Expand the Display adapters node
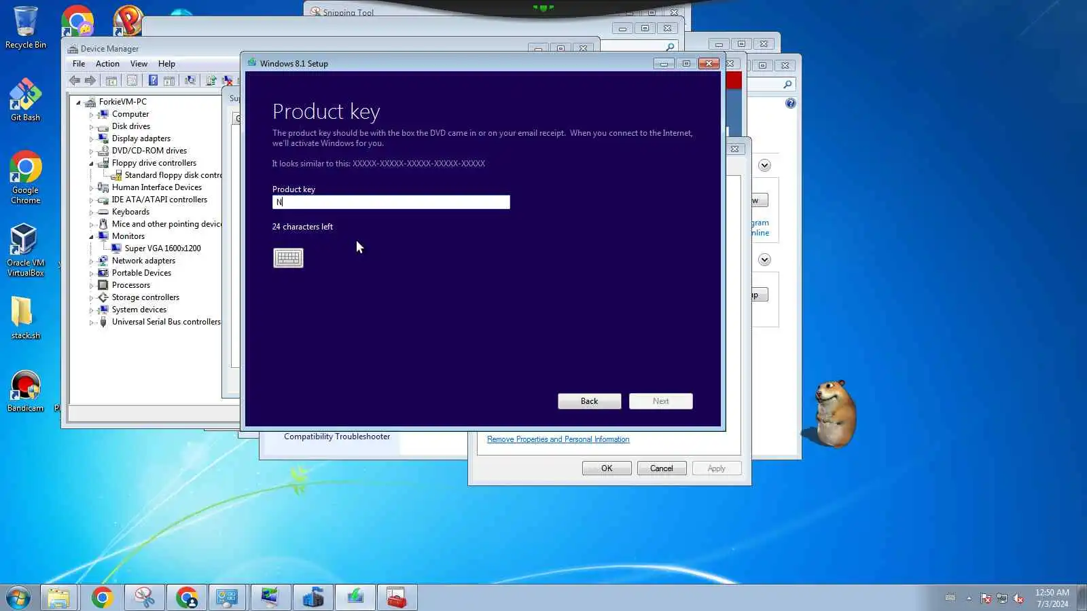Viewport: 1087px width, 611px height. click(x=91, y=139)
